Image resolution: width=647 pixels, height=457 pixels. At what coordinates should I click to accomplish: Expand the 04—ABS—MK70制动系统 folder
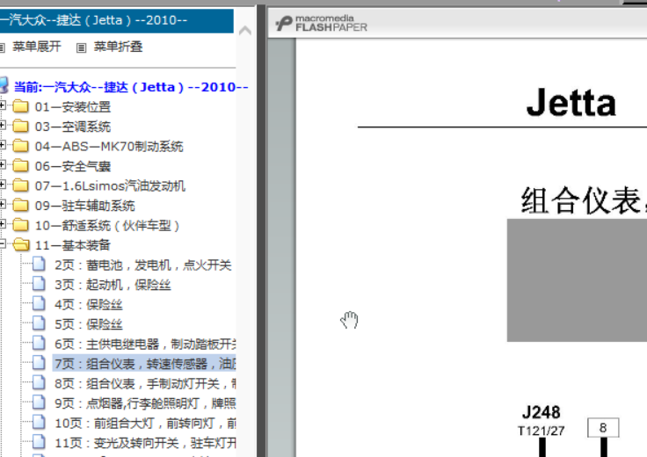click(3, 145)
